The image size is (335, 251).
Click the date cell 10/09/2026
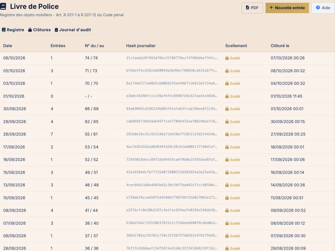14,198
